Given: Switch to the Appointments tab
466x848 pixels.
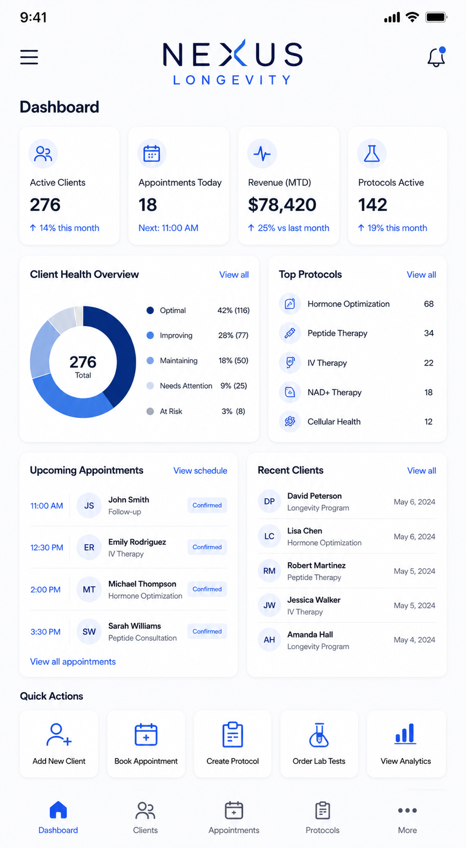Looking at the screenshot, I should 234,817.
